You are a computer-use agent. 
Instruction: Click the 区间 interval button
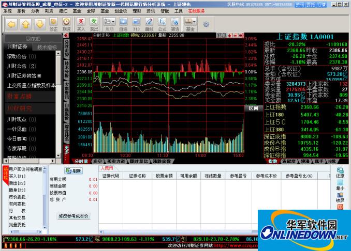tap(254, 108)
